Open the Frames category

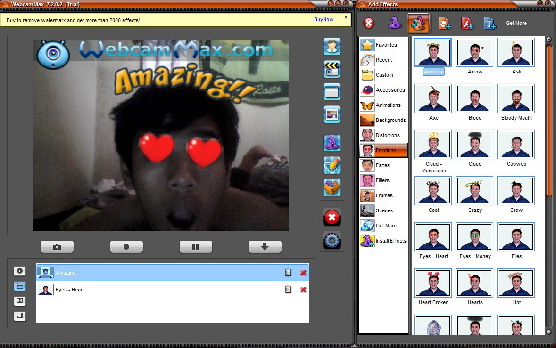(383, 195)
